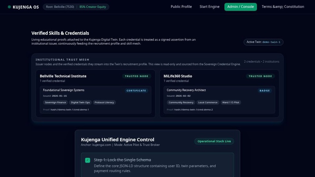The width and height of the screenshot is (315, 177).
Task: Open proof hash cred-demo-2 link
Action: (193, 110)
